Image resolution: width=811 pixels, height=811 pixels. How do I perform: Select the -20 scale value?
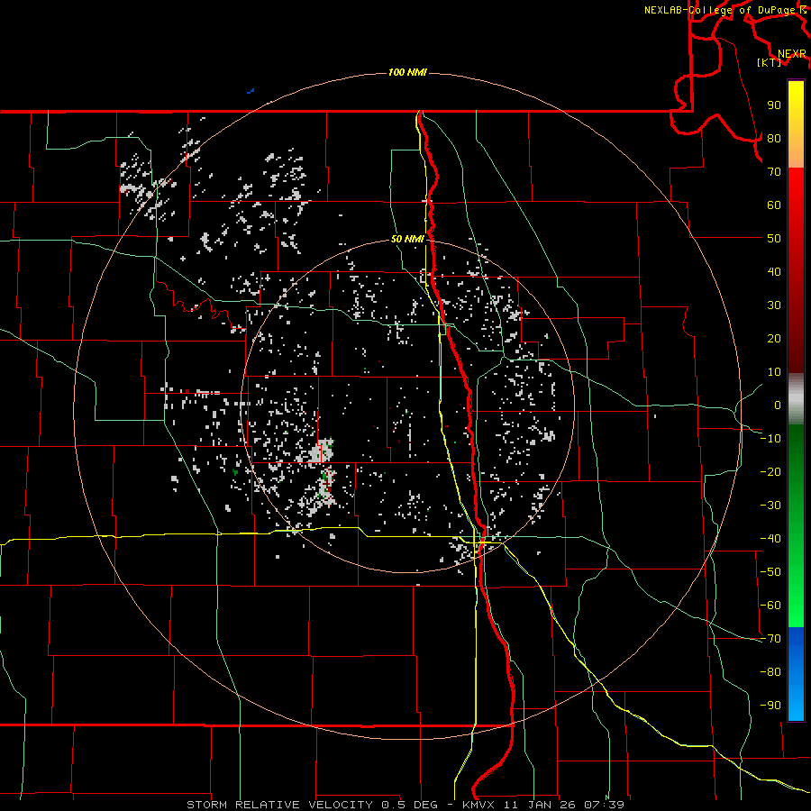[770, 471]
